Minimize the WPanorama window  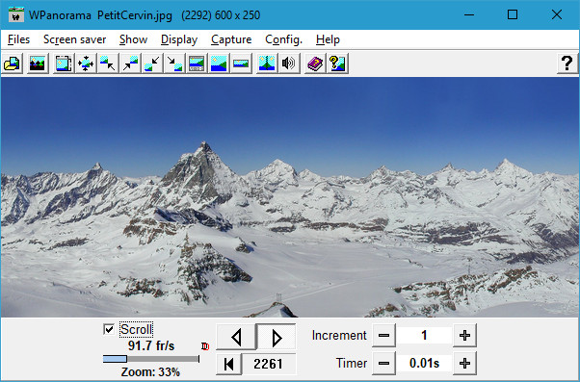tap(469, 14)
